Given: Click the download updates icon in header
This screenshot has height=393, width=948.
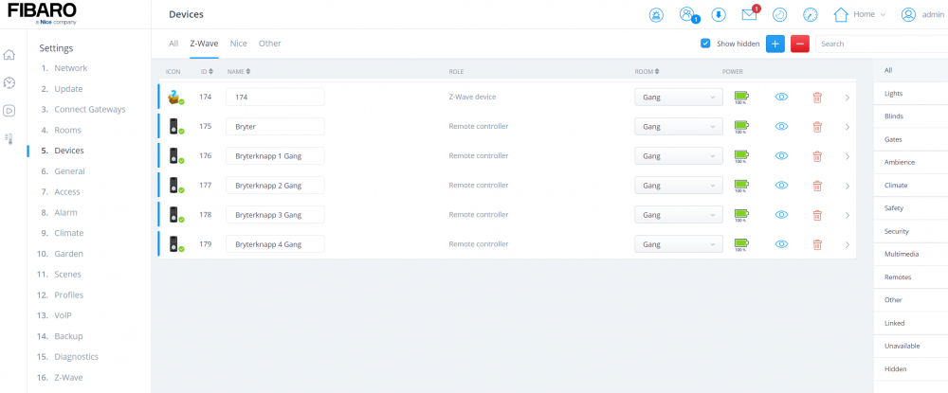Looking at the screenshot, I should click(x=719, y=15).
